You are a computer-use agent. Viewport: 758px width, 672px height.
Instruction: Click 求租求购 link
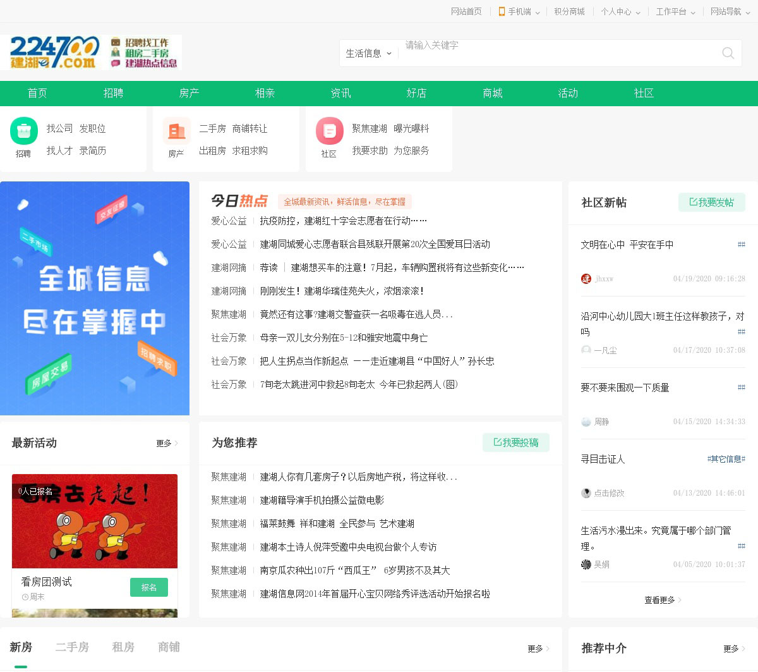point(250,150)
